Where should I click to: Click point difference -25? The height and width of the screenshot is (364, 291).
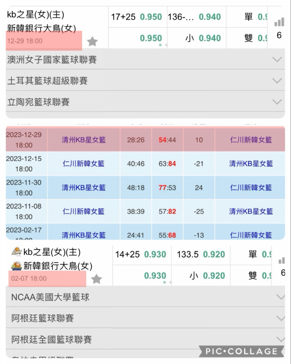(199, 211)
